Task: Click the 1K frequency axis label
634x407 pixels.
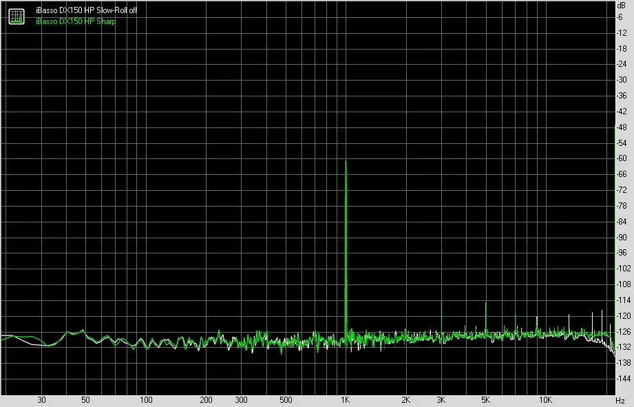Action: tap(345, 399)
